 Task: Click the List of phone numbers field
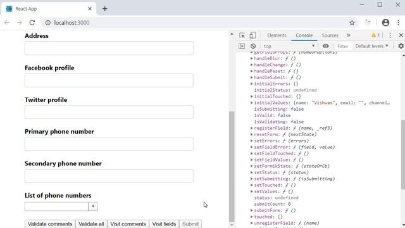click(56, 206)
